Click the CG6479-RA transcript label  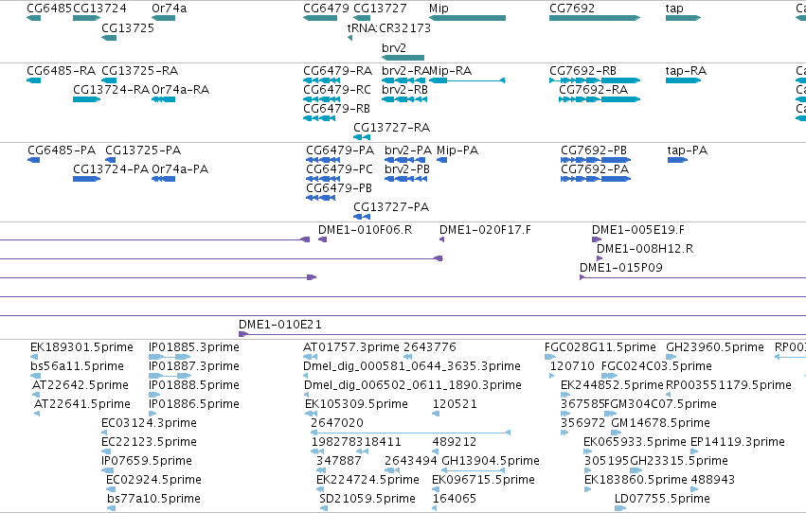(x=338, y=71)
